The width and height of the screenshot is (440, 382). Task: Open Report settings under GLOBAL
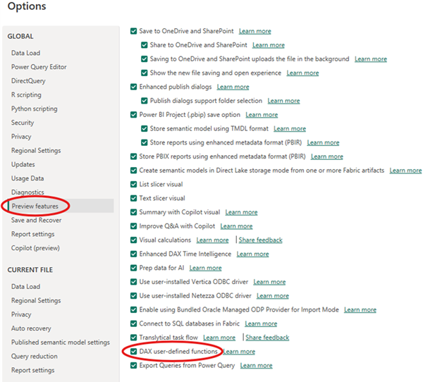pyautogui.click(x=33, y=234)
